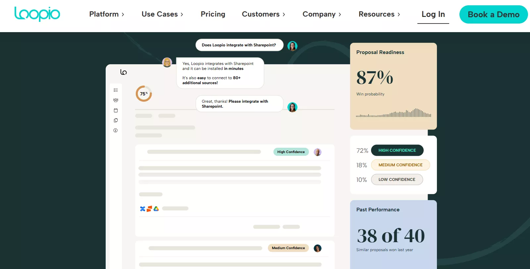The width and height of the screenshot is (530, 269).
Task: Click the avatar beside the 'Great, thanks!' bubble
Action: pos(292,107)
